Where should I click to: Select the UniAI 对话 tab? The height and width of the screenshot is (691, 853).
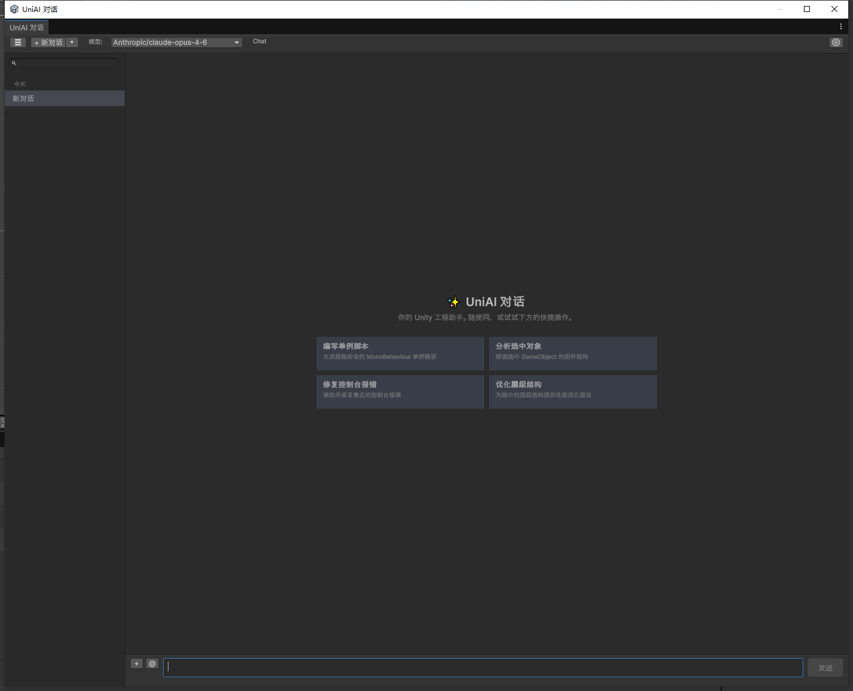(x=27, y=28)
